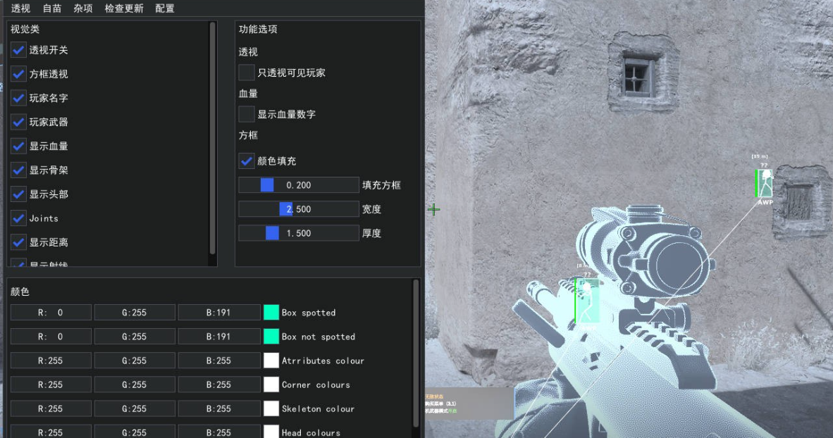Open the 透视 menu tab

tap(20, 8)
